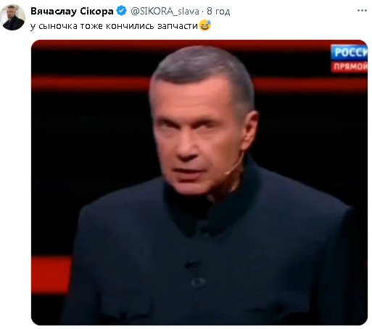Click the blue РОССИ channel logo watermark
This screenshot has width=372, height=329.
[350, 52]
